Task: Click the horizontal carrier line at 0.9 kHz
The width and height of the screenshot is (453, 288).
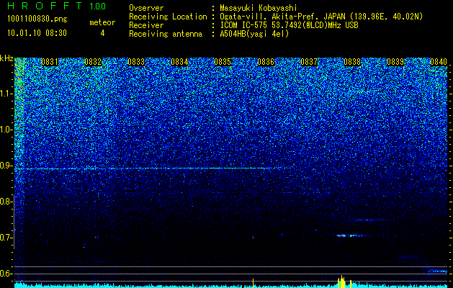Action: [146, 168]
